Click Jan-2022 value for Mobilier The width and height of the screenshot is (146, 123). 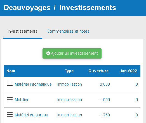(137, 100)
